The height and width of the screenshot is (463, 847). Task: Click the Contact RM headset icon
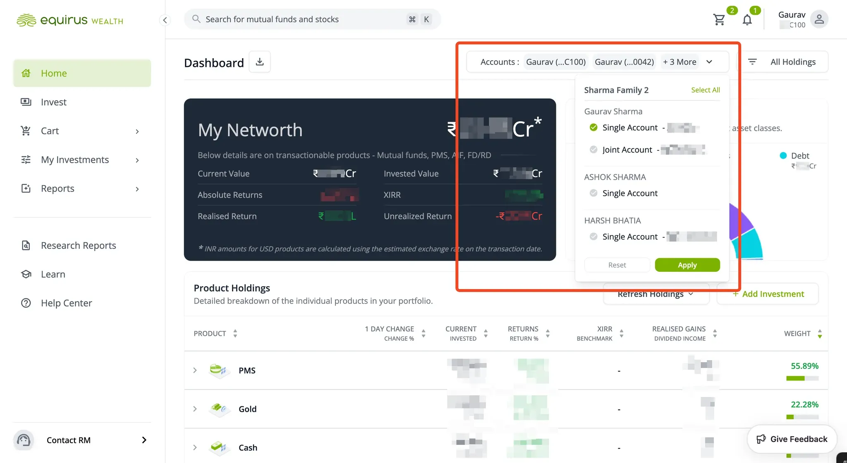[x=24, y=440]
